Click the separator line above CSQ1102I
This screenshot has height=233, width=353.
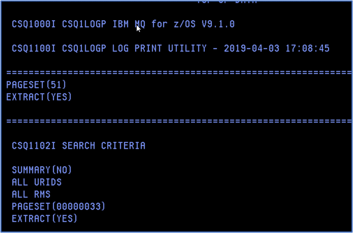click(179, 121)
